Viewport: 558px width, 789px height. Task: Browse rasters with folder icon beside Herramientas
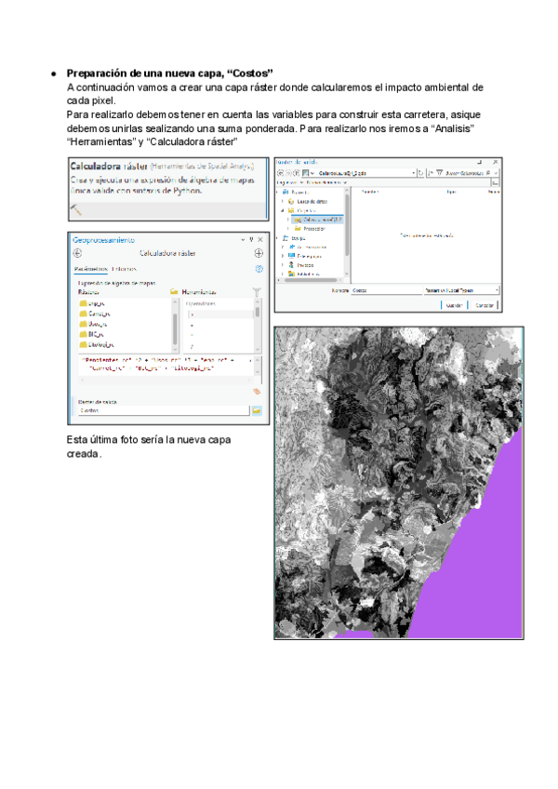[x=174, y=292]
